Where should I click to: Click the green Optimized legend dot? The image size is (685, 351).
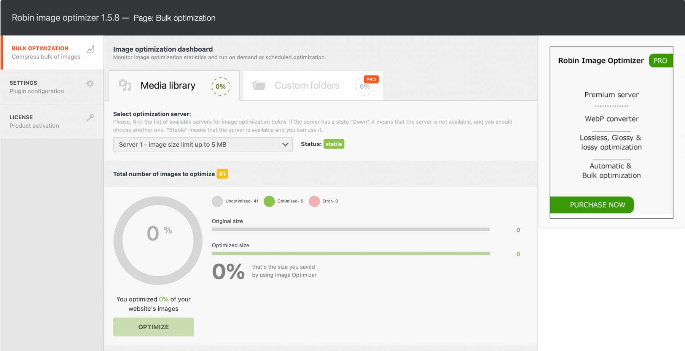click(269, 201)
